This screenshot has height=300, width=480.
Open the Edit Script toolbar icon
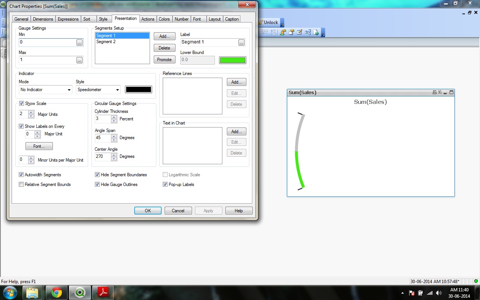pyautogui.click(x=299, y=32)
